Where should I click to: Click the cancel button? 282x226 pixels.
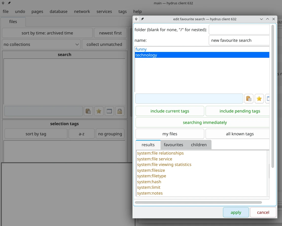(263, 212)
